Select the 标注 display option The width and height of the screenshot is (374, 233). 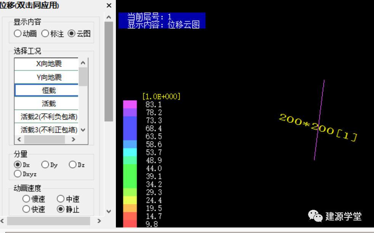pyautogui.click(x=45, y=33)
